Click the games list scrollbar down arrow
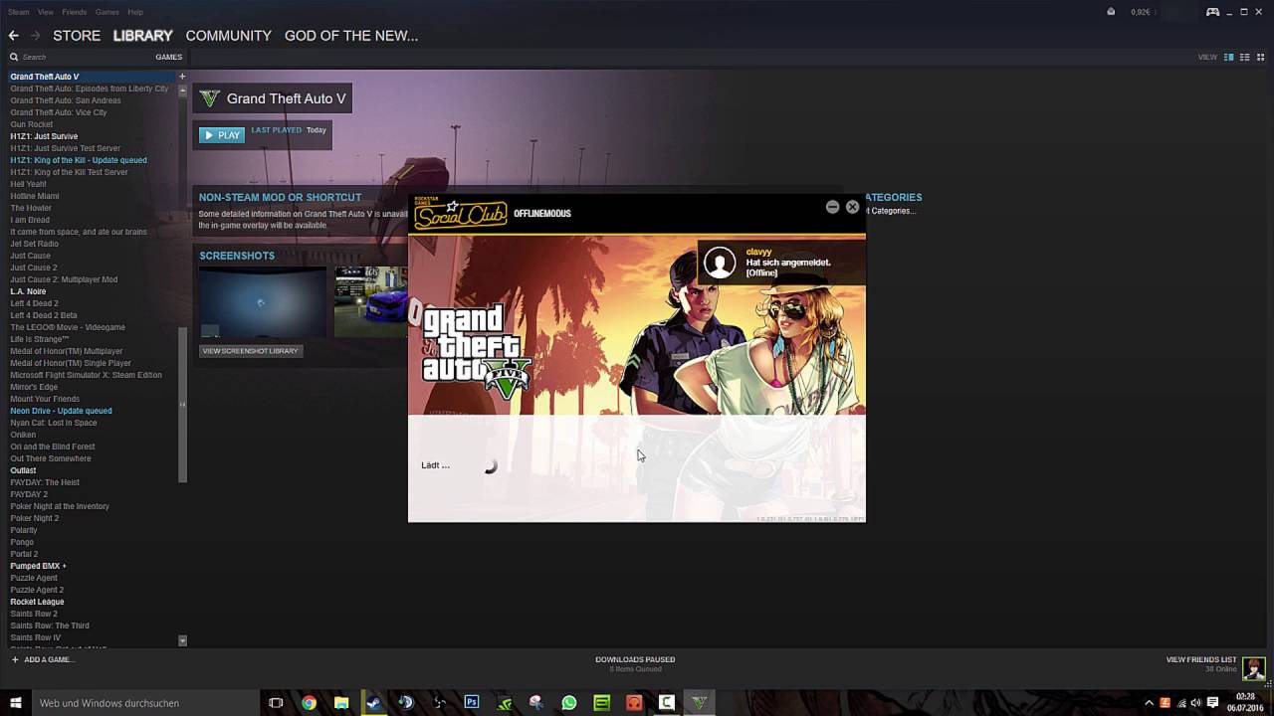 (182, 641)
